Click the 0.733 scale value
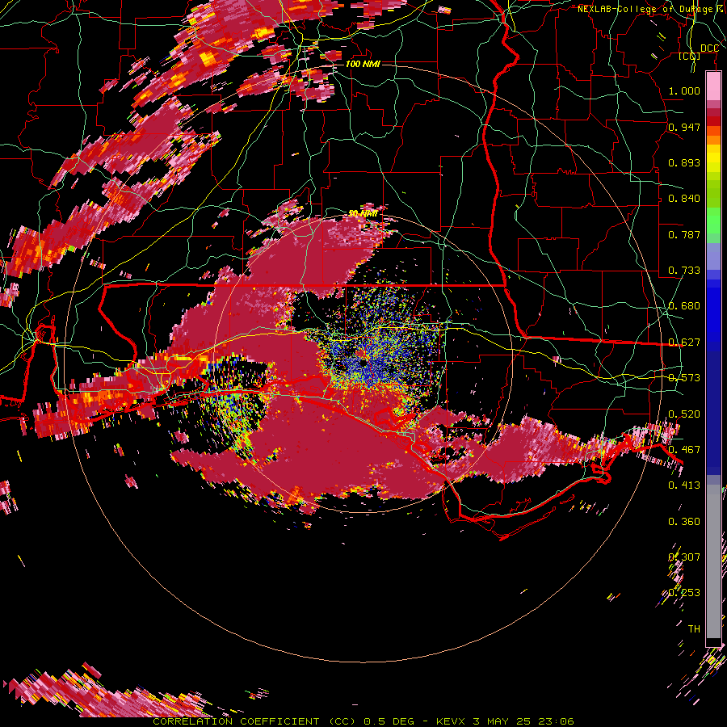Image resolution: width=727 pixels, height=727 pixels. pyautogui.click(x=684, y=271)
